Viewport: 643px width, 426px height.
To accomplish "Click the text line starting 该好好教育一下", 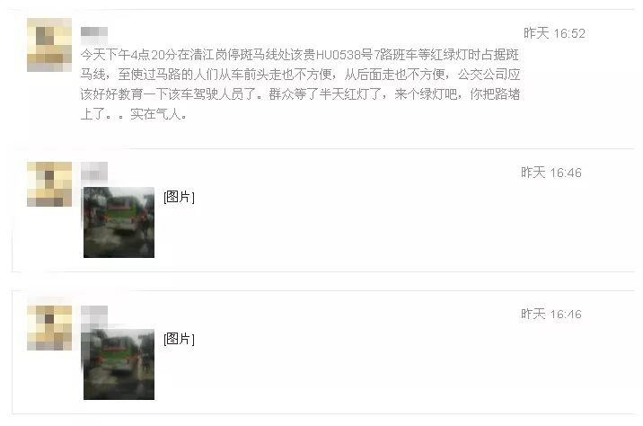I will [300, 94].
